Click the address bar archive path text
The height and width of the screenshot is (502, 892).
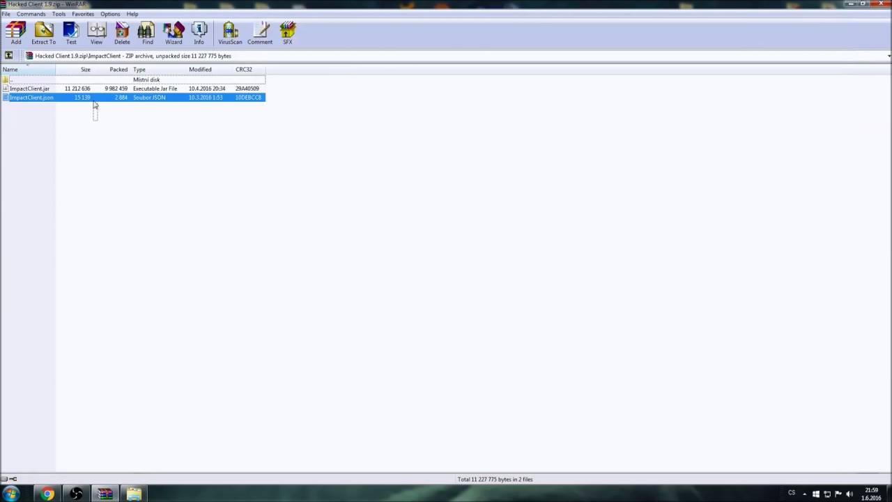pyautogui.click(x=133, y=56)
